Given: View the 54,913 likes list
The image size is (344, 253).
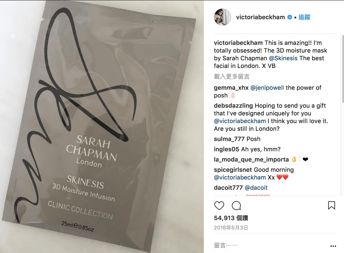Looking at the screenshot, I should pyautogui.click(x=231, y=218).
